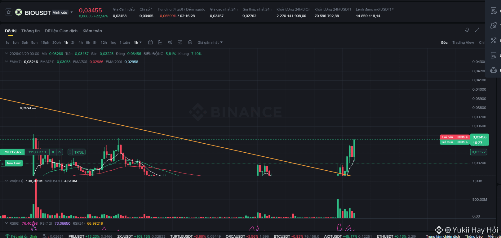Choose the 8h timeframe
The height and width of the screenshot is (238, 501).
point(95,43)
